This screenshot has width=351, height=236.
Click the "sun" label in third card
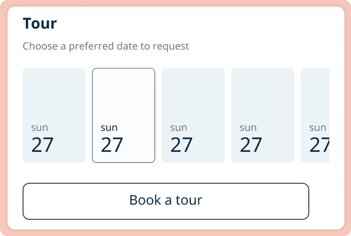pos(179,127)
